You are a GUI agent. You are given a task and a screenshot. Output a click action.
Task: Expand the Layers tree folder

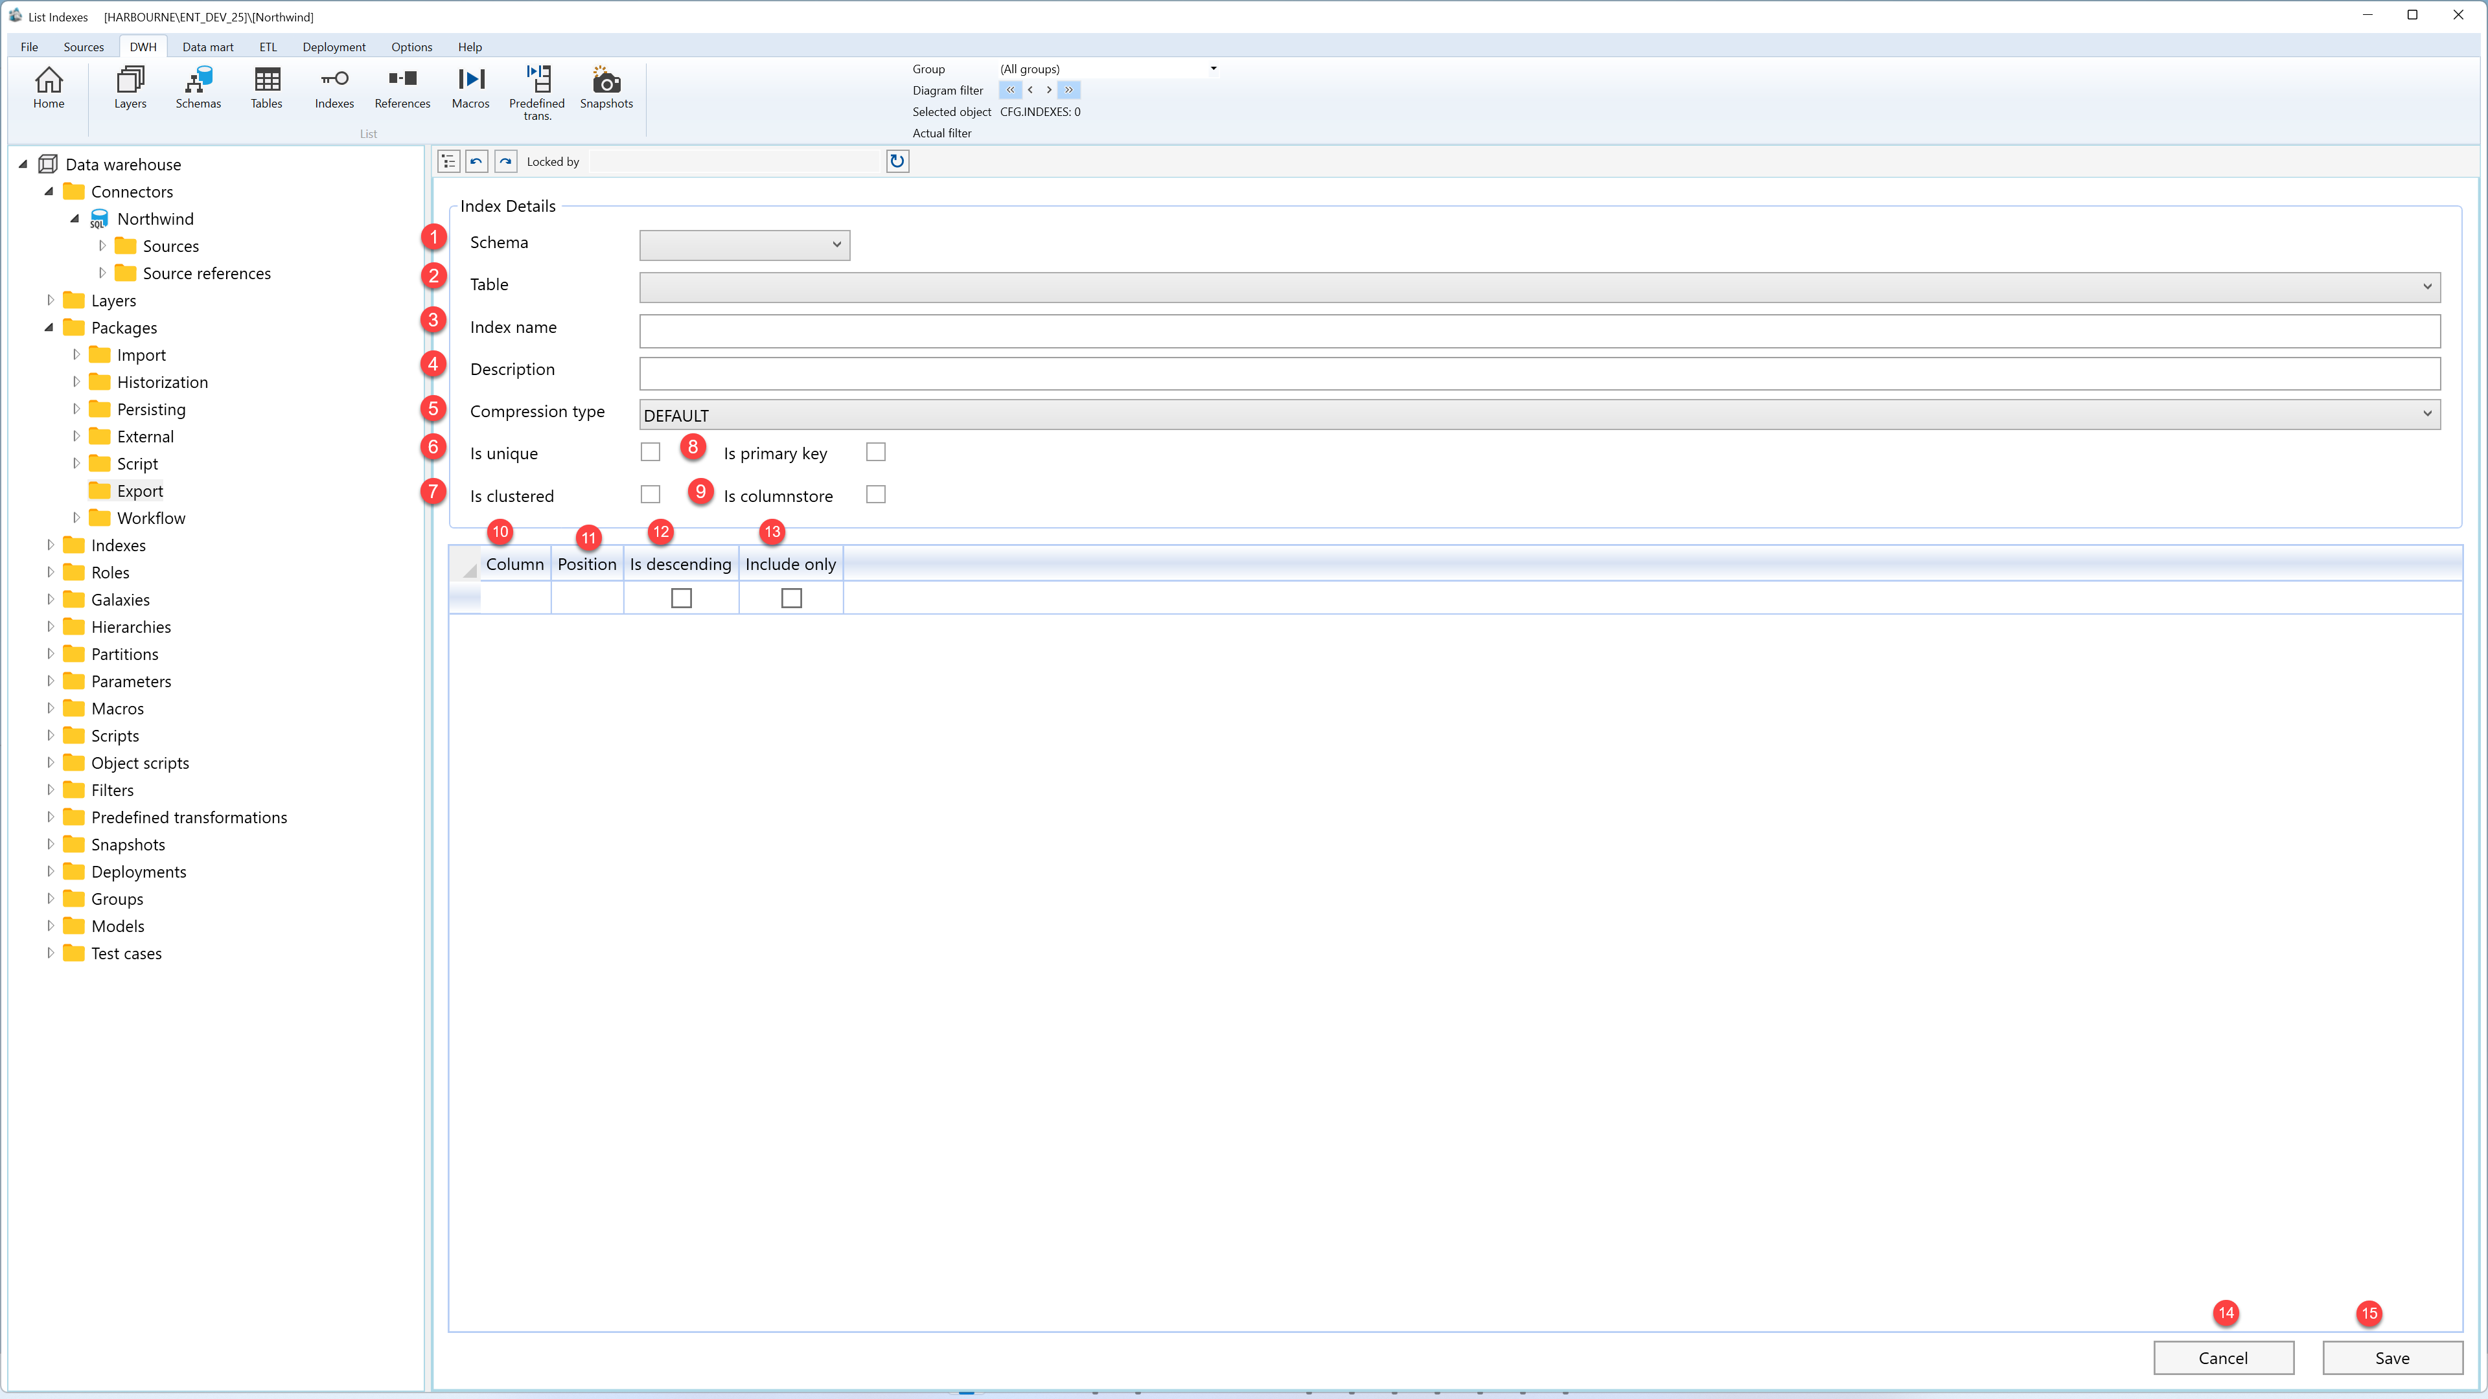tap(51, 301)
